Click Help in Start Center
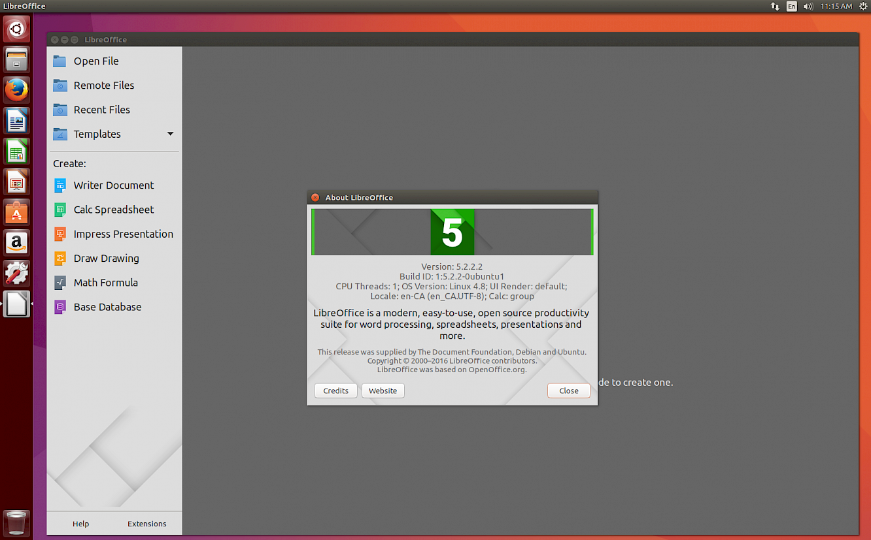The image size is (871, 540). click(x=81, y=524)
